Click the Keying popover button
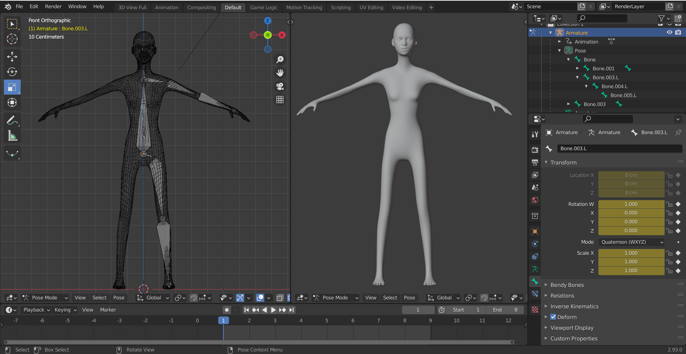 (65, 310)
